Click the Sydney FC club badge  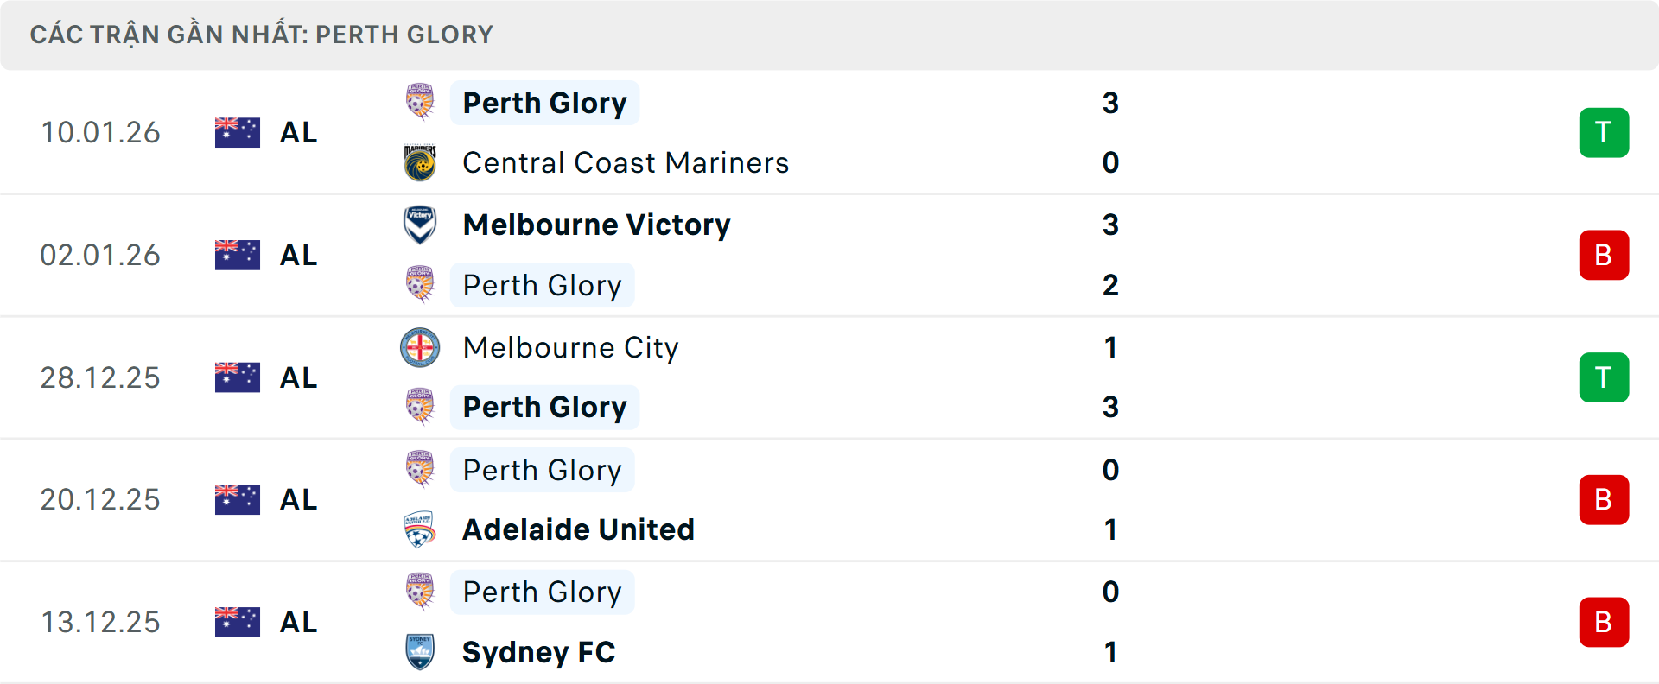[x=421, y=653]
